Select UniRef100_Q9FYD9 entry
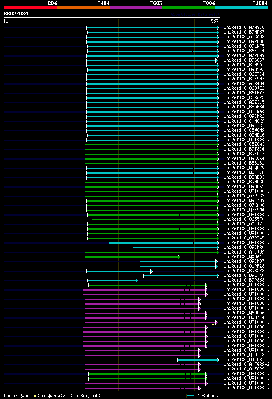 click(244, 200)
